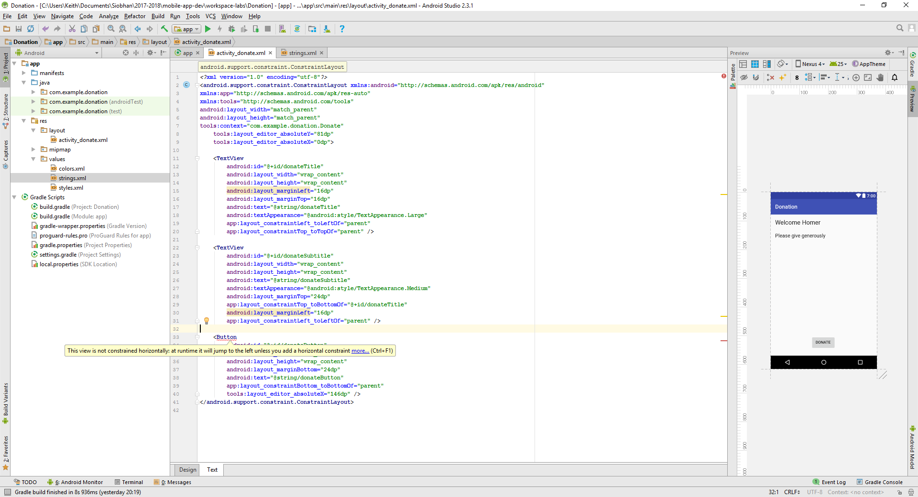Click the CRLF line separator in status bar

click(792, 492)
